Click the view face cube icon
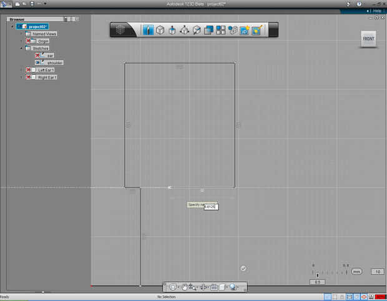 click(222, 287)
